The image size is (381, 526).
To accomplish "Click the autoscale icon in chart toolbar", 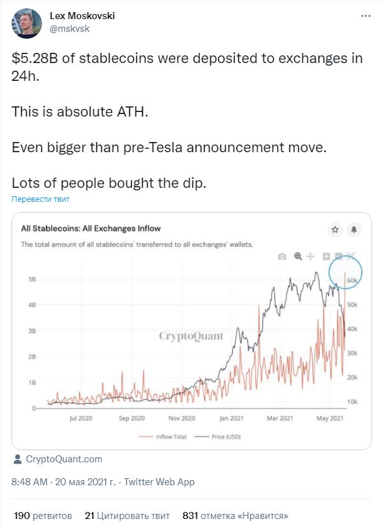I will pyautogui.click(x=351, y=256).
